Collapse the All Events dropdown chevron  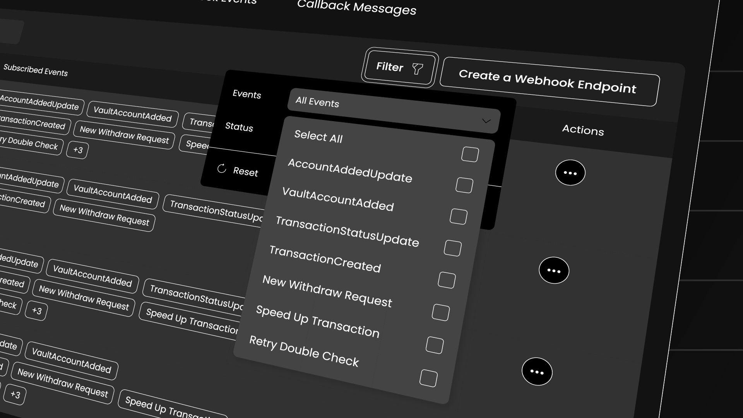tap(486, 121)
